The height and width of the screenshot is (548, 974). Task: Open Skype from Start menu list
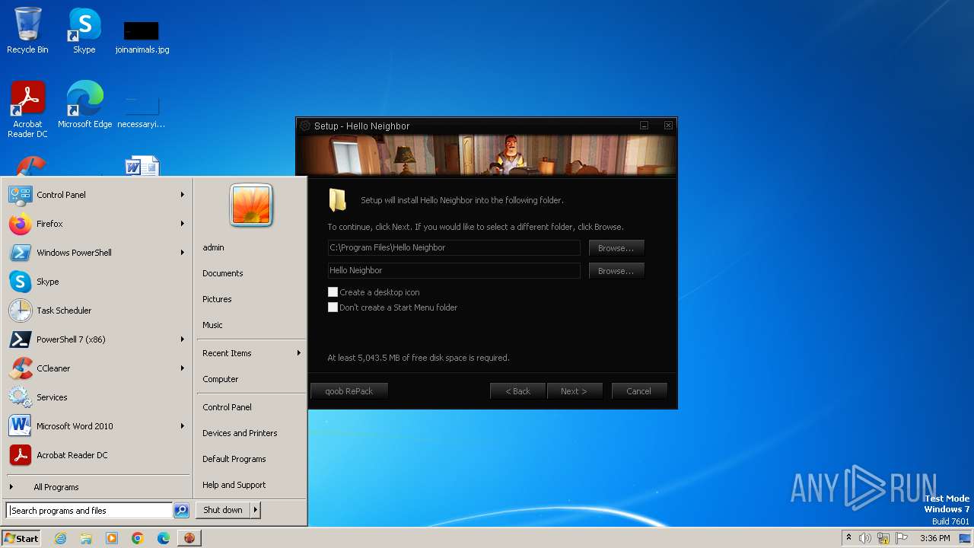point(97,282)
